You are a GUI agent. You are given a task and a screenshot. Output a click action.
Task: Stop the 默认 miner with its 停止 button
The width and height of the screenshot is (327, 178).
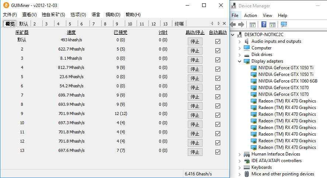(x=195, y=42)
